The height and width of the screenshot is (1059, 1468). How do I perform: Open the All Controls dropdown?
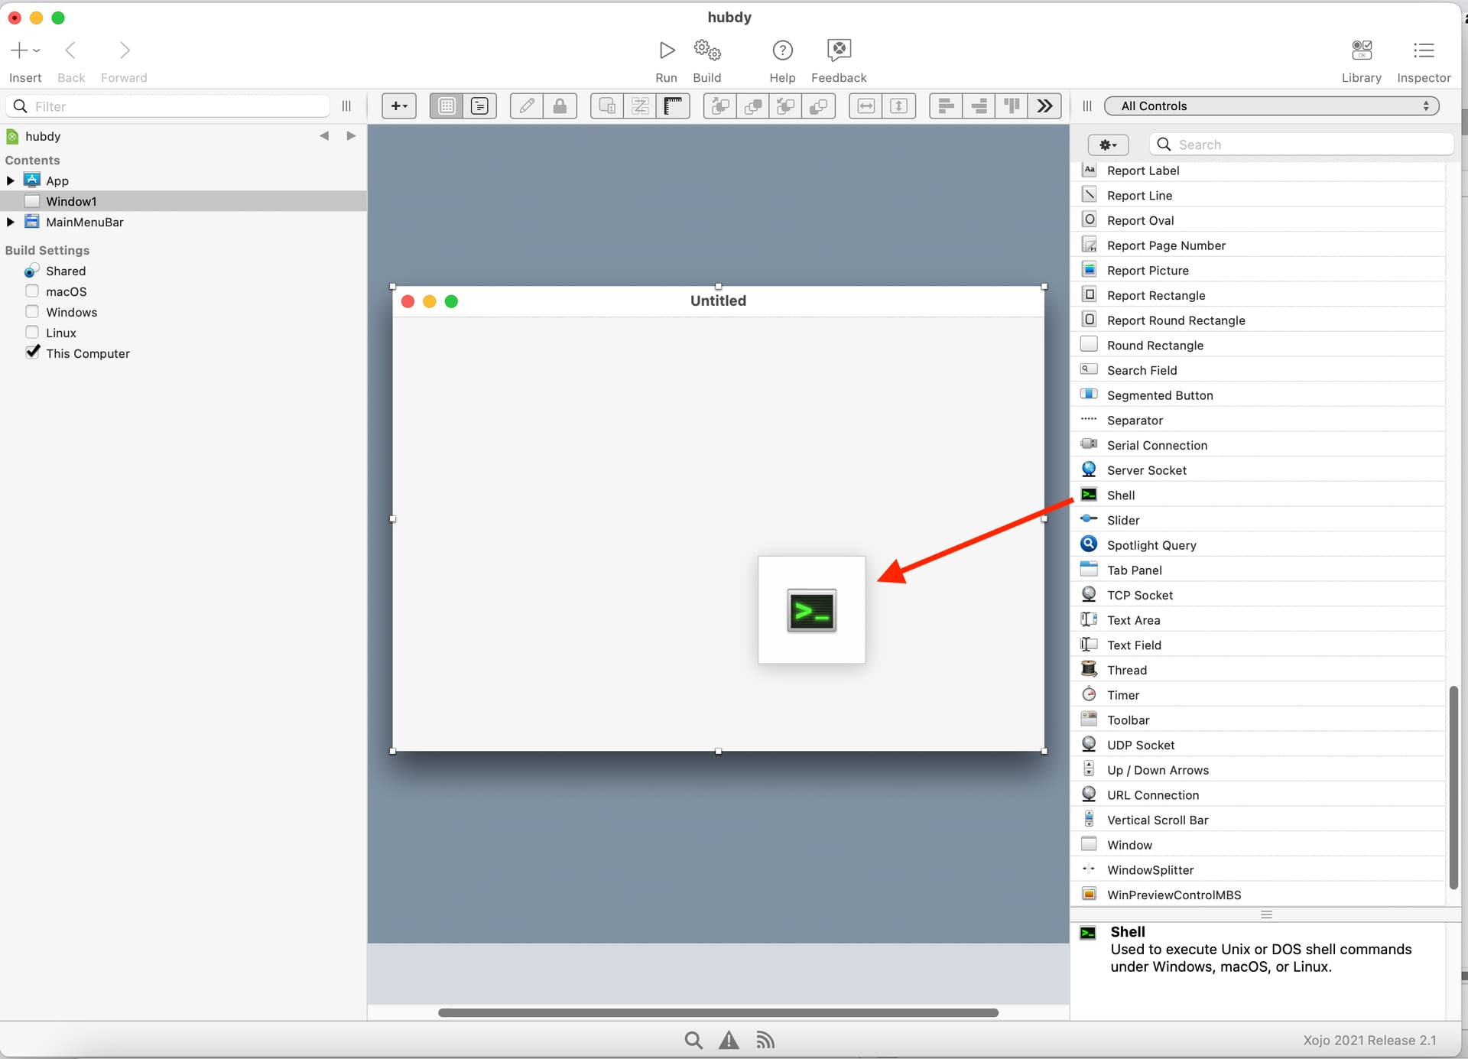point(1272,106)
